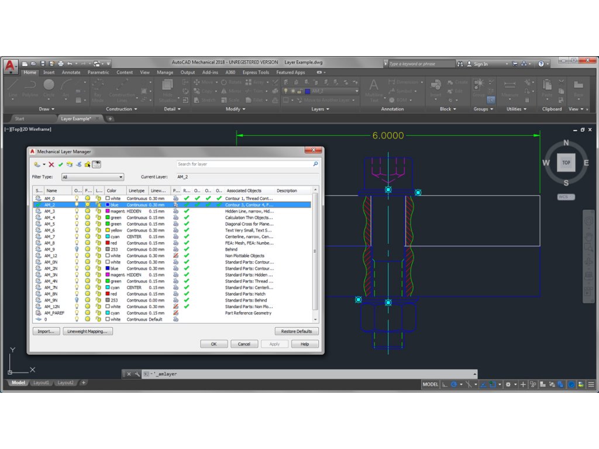The height and width of the screenshot is (449, 599).
Task: Toggle lock icon for layer AM_6
Action: [x=98, y=230]
